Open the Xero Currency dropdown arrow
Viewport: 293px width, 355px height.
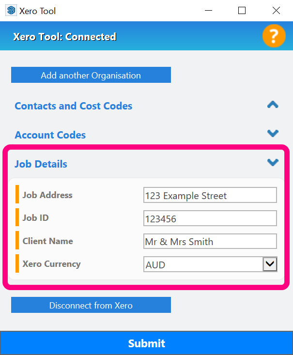coord(270,264)
